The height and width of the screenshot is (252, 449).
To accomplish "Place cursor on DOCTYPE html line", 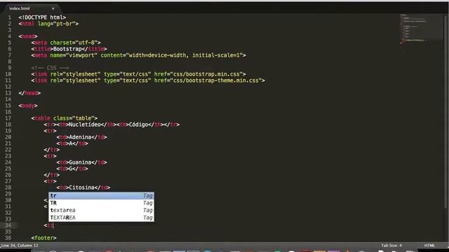I will (x=42, y=17).
